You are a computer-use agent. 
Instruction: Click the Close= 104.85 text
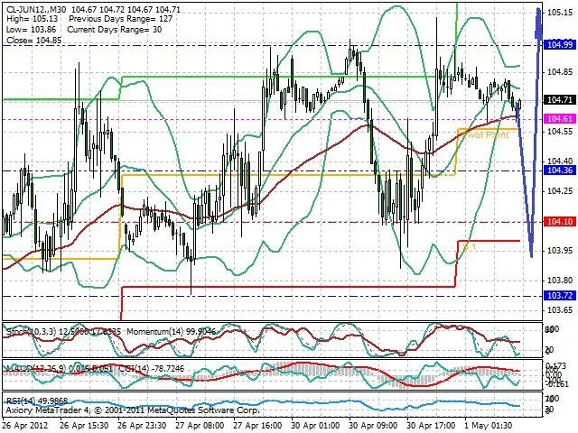pyautogui.click(x=27, y=40)
